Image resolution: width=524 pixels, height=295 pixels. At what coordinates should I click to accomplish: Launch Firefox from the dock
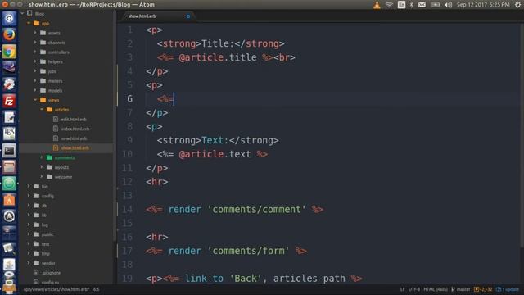tap(9, 34)
